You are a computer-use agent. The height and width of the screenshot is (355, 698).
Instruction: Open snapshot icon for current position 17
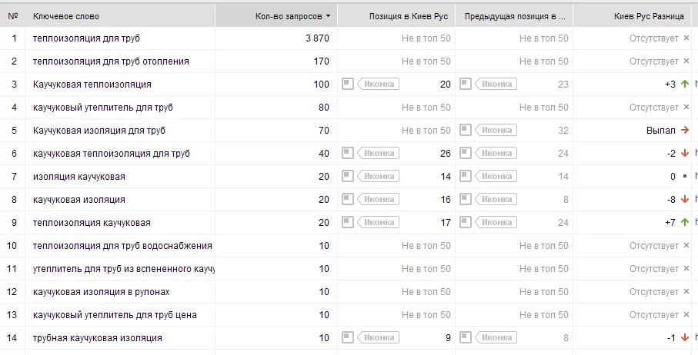coord(348,222)
